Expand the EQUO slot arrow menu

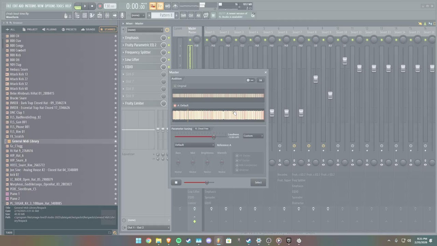click(124, 67)
